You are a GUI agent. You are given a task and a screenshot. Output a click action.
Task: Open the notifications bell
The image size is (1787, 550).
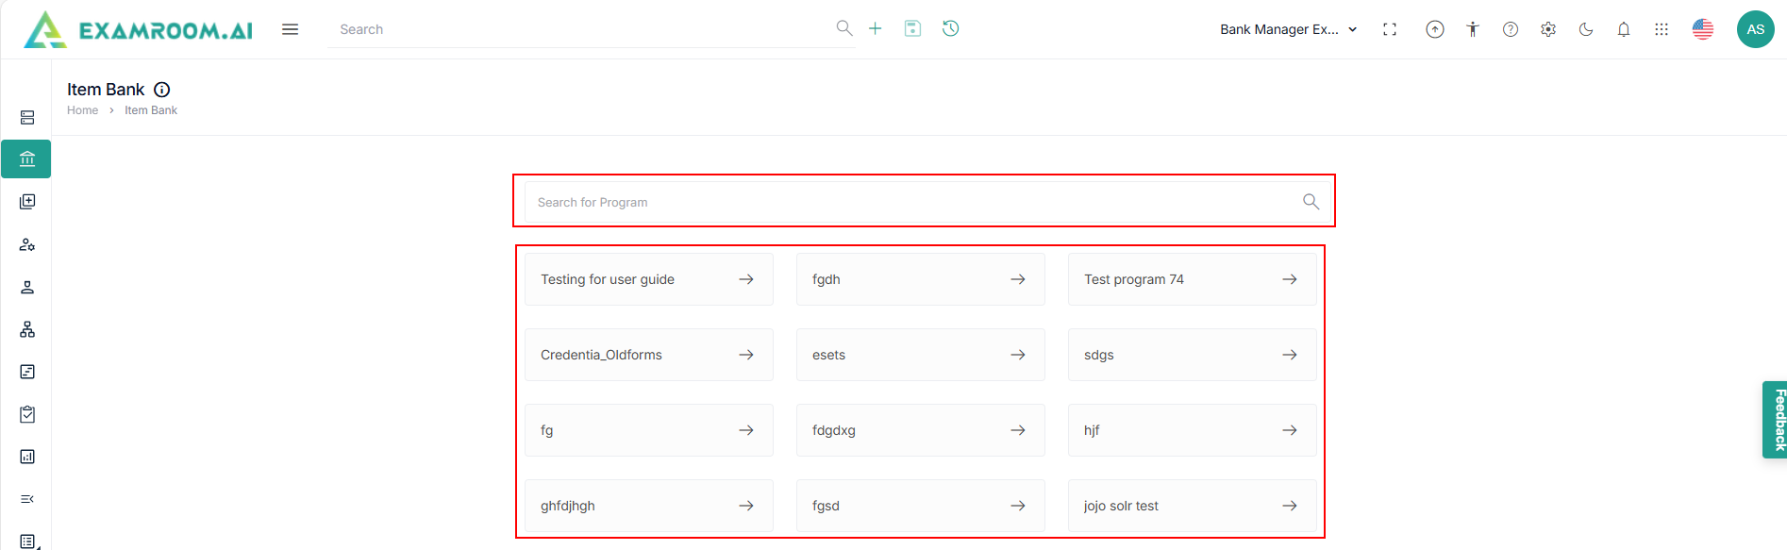click(1623, 29)
